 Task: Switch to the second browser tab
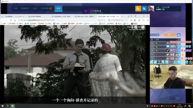38,17
